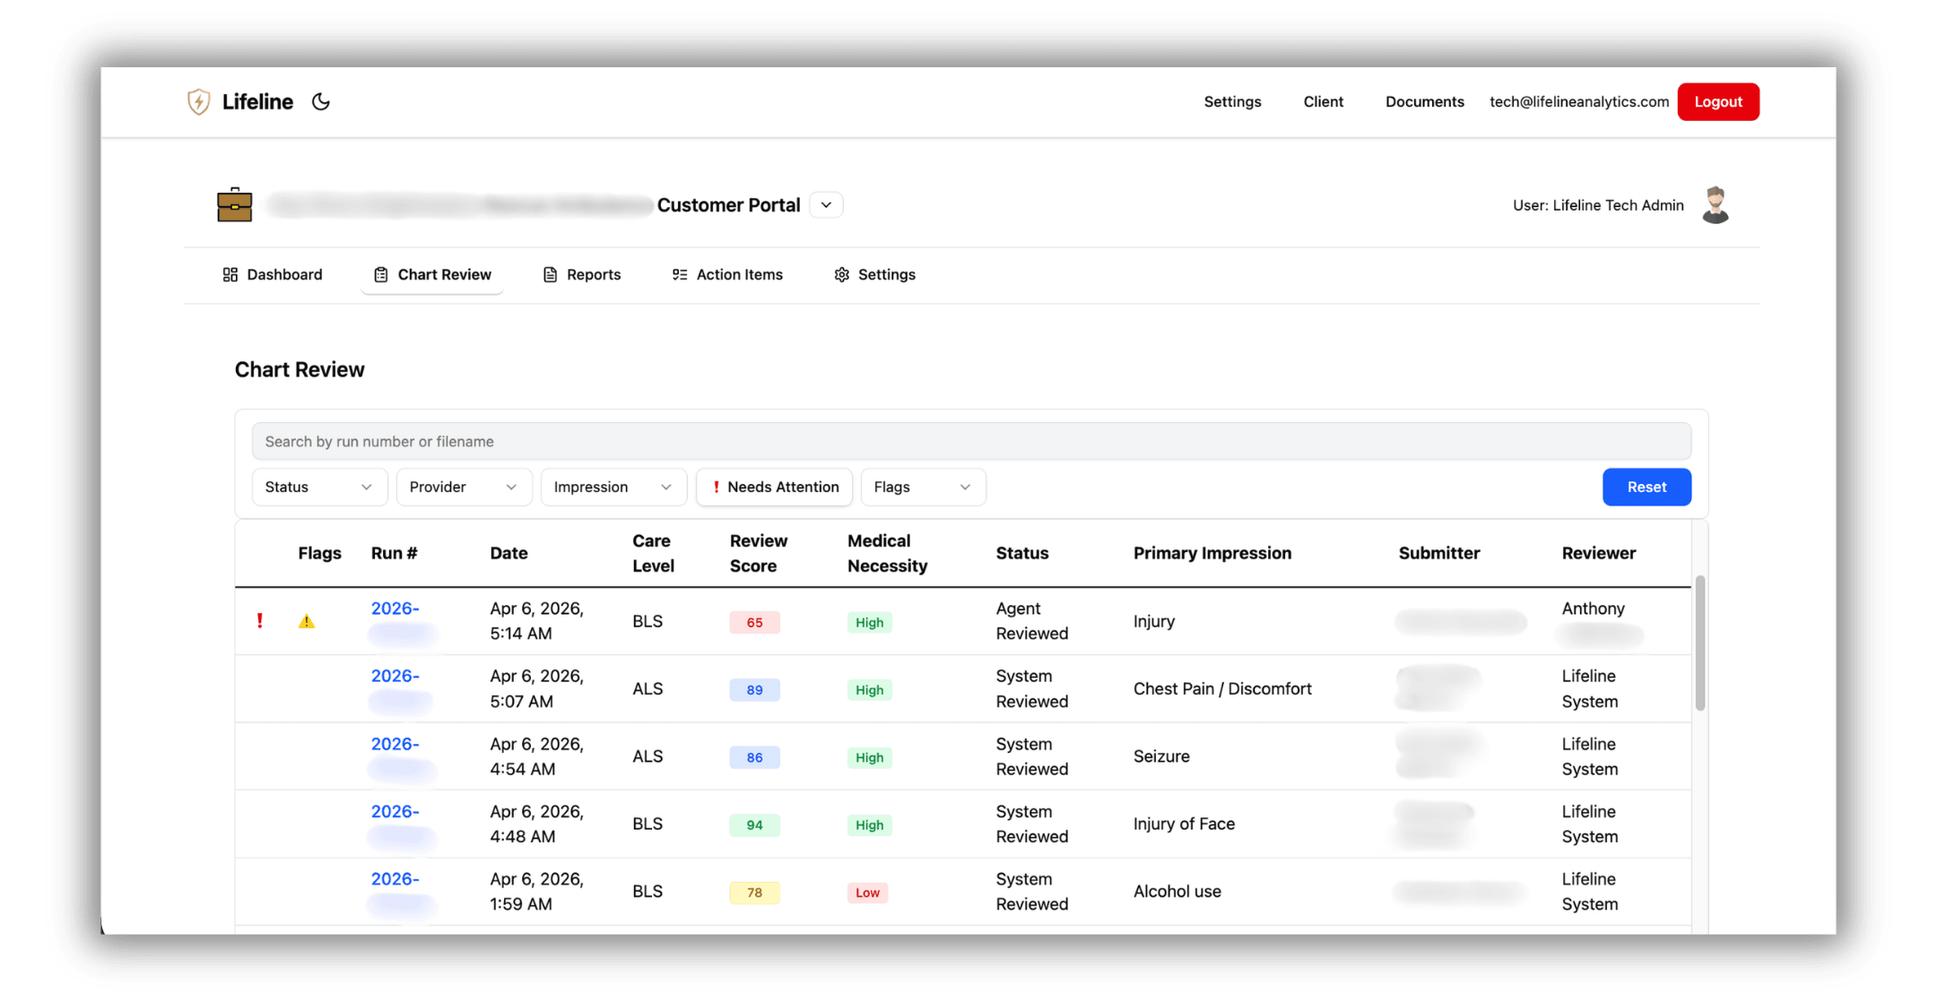
Task: Open the Documents menu item
Action: tap(1424, 101)
